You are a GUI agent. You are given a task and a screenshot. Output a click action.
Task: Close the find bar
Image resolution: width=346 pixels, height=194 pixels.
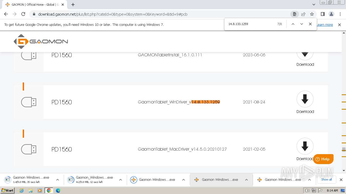tap(310, 24)
